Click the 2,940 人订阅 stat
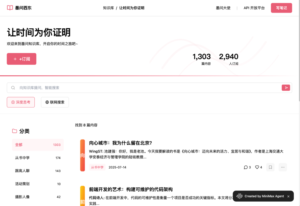Viewport: 300px width, 206px height. [x=229, y=59]
